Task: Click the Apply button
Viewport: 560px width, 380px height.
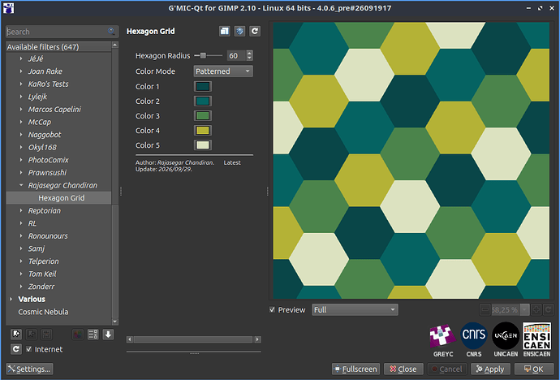Action: pyautogui.click(x=490, y=369)
